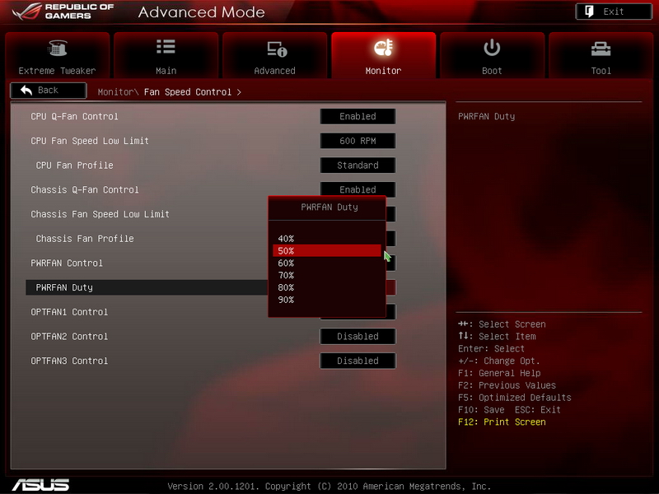
Task: Click the F1: General Help hint
Action: coord(499,373)
